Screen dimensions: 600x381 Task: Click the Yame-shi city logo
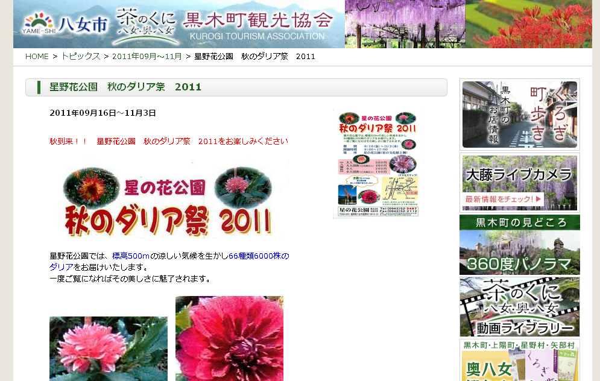coord(65,24)
